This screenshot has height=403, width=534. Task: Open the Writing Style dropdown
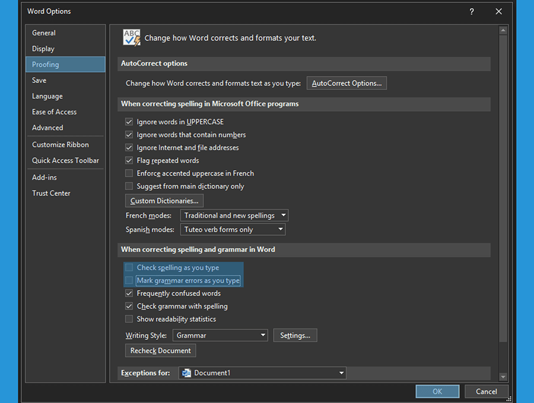(x=220, y=335)
